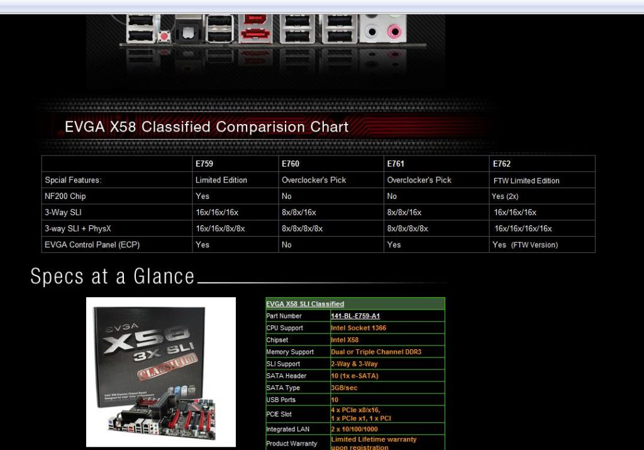Click the 'Memory Support' spec label
Screen dimensions: 644x450
[290, 352]
